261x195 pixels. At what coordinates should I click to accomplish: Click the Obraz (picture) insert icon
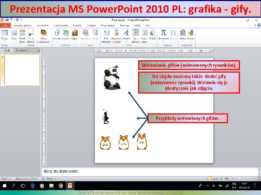14,32
